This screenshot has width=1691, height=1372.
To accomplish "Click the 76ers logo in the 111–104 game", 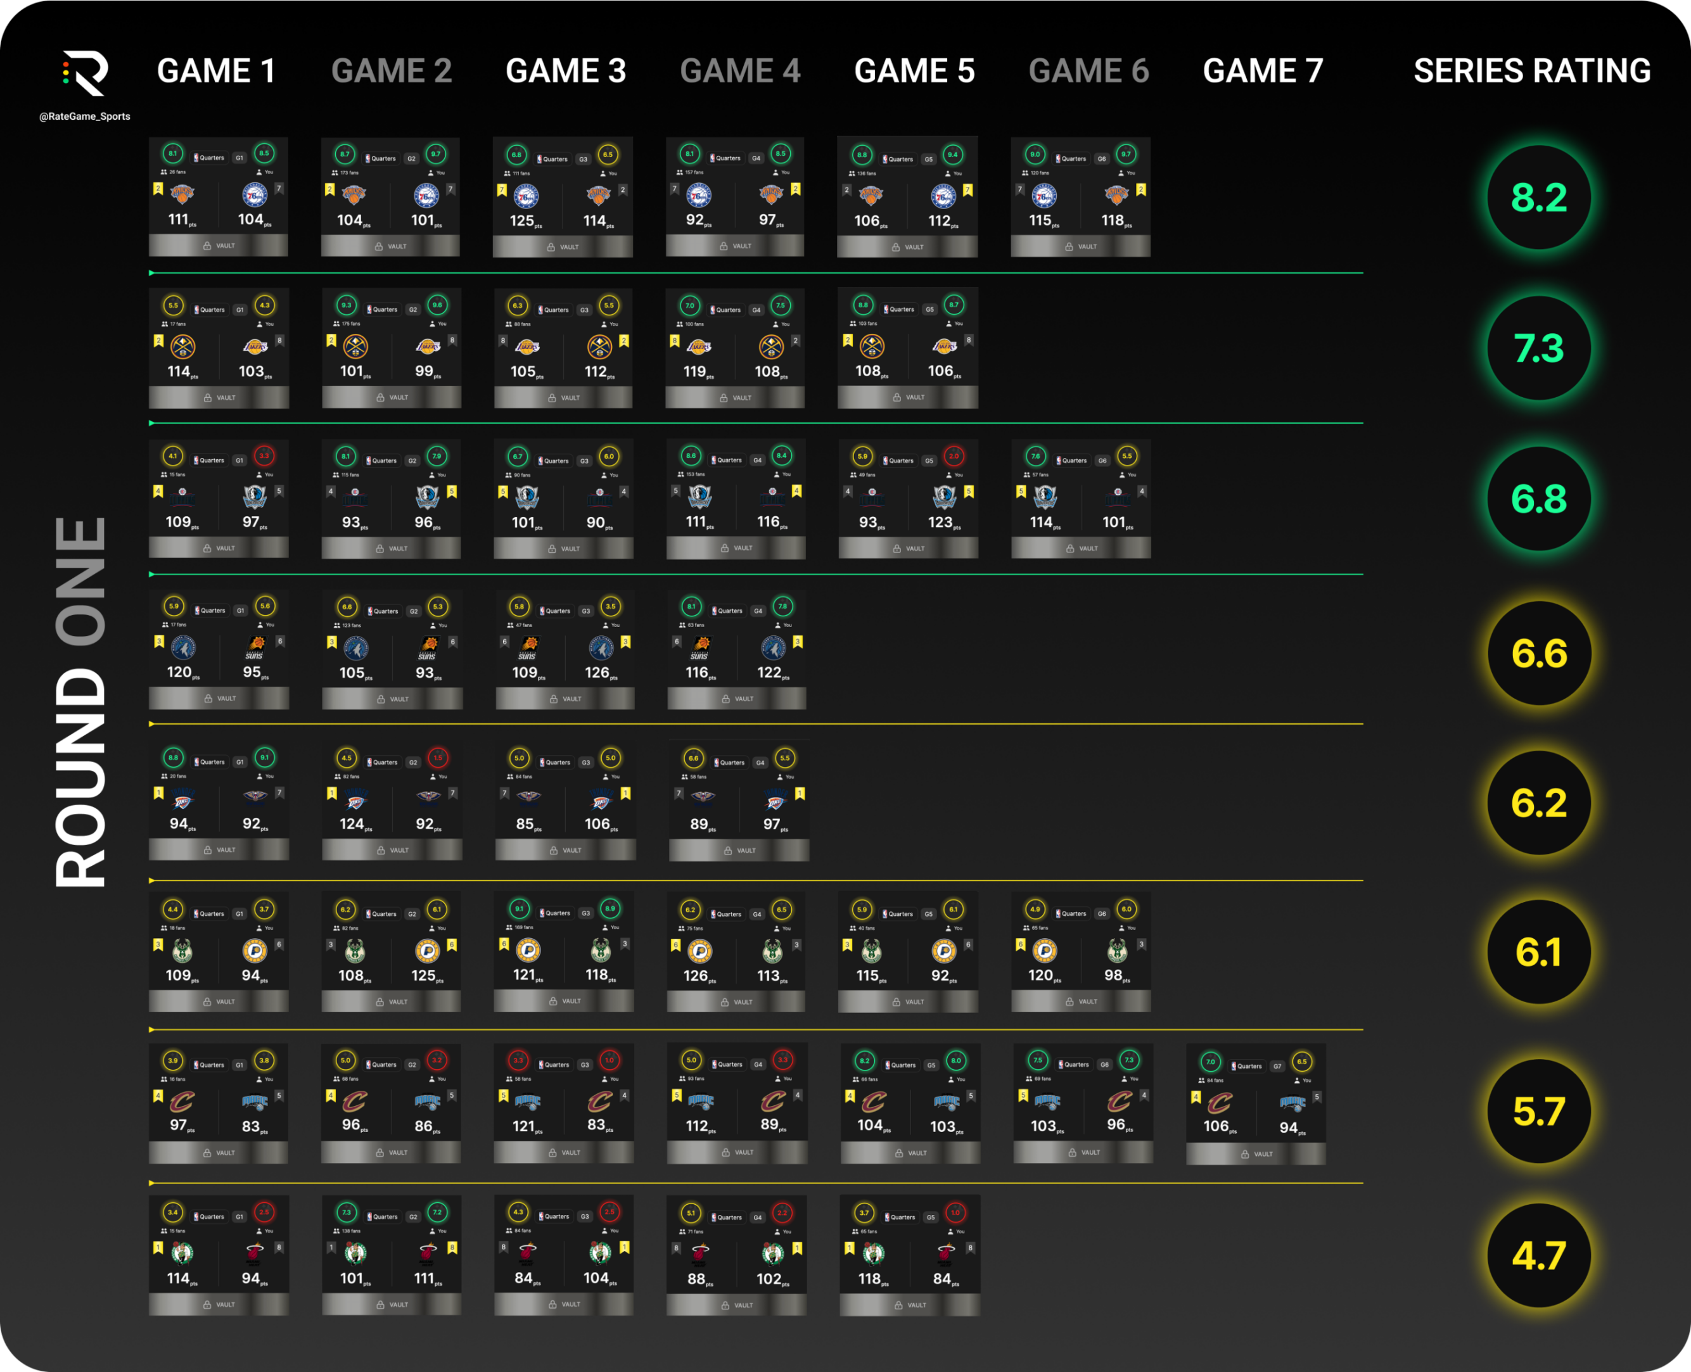I will pos(255,194).
